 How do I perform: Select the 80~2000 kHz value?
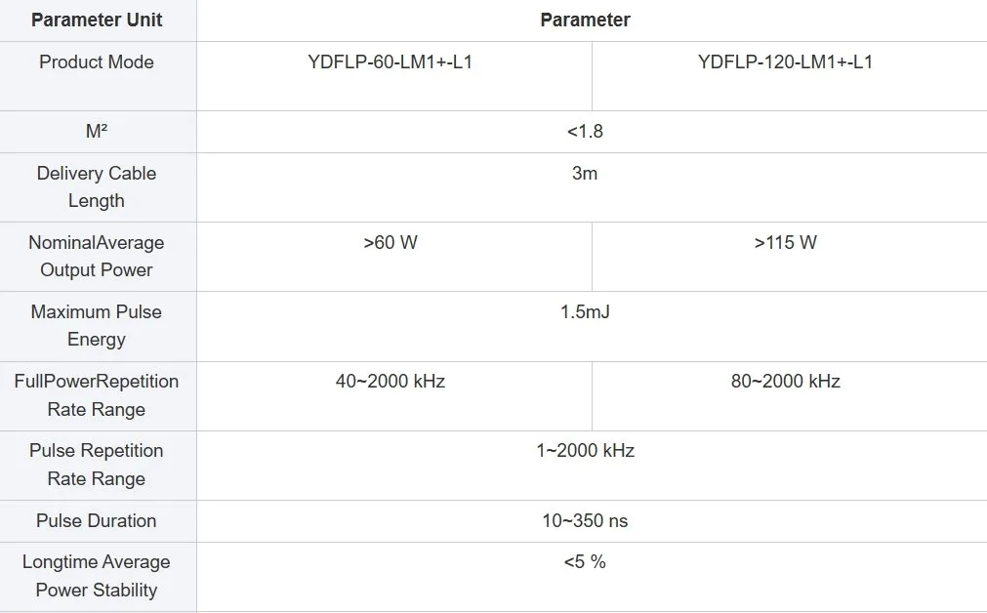click(785, 382)
